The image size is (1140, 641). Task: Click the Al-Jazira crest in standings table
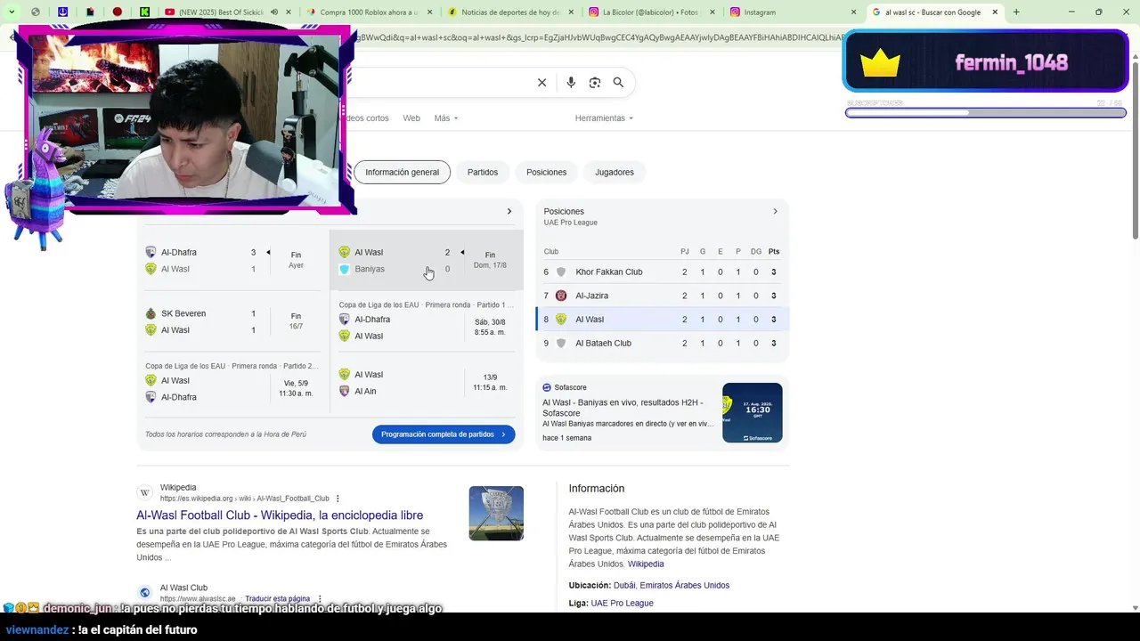(561, 296)
